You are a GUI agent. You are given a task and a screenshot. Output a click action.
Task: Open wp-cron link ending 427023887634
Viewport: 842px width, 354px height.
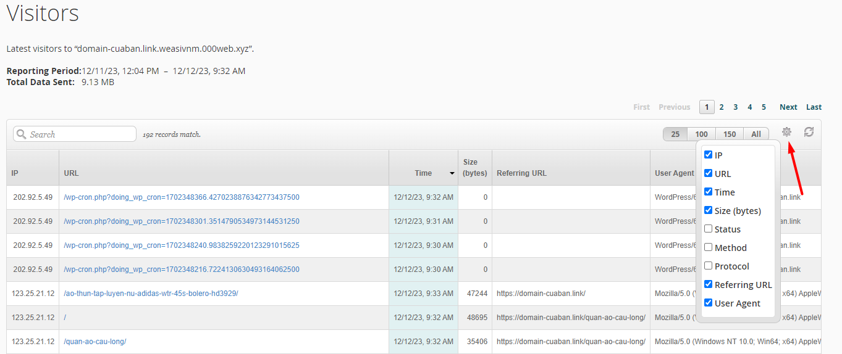182,197
